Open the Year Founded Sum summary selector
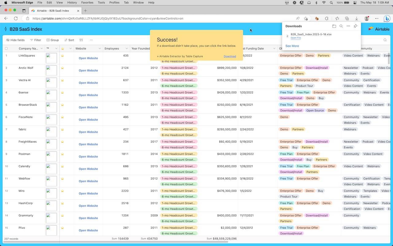 (149, 239)
